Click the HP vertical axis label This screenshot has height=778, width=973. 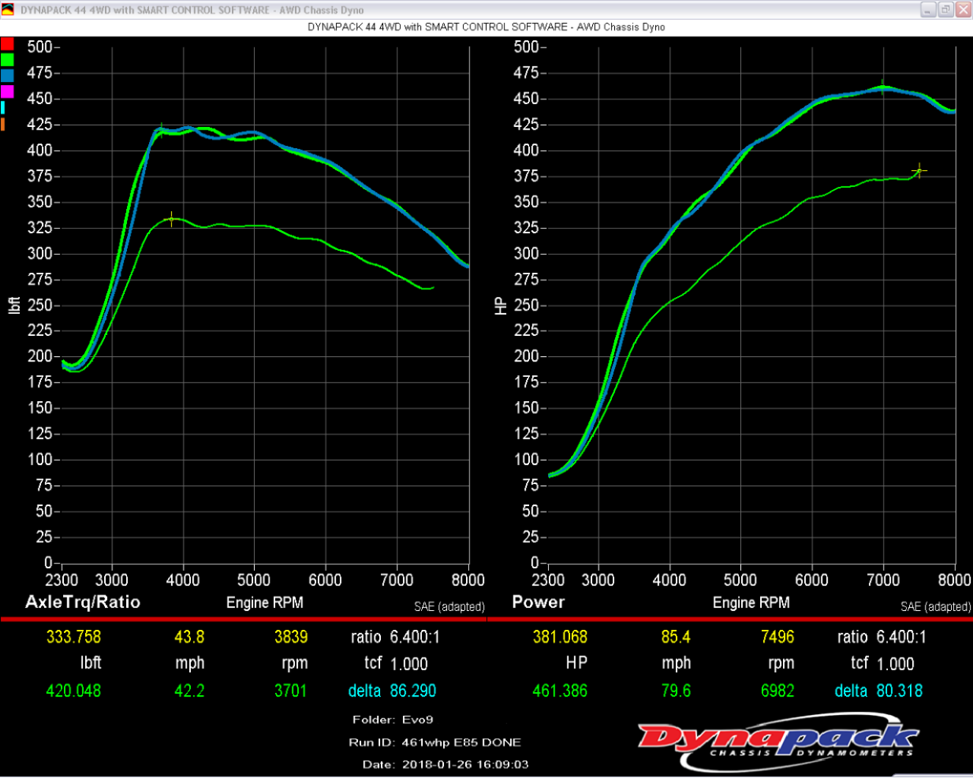[x=500, y=305]
